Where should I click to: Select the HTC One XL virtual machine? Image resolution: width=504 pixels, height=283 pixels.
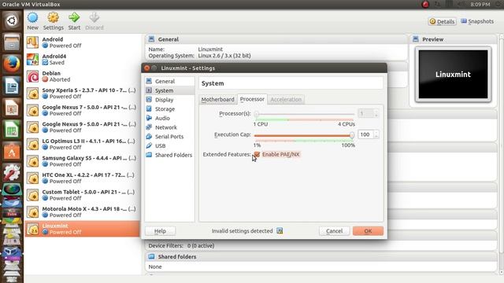(82, 178)
